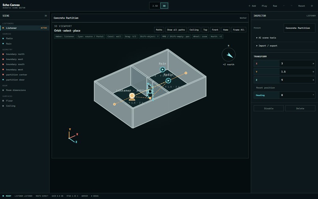The width and height of the screenshot is (318, 199).
Task: Click the Z position input field
Action: coord(297,80)
